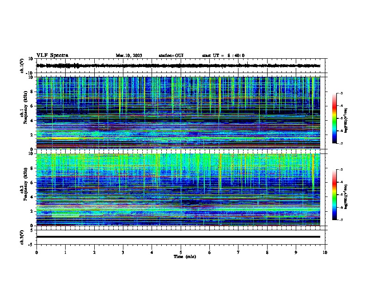Click the "-7" label on ch.2 color scale
The width and height of the screenshot is (366, 283).
point(341,220)
